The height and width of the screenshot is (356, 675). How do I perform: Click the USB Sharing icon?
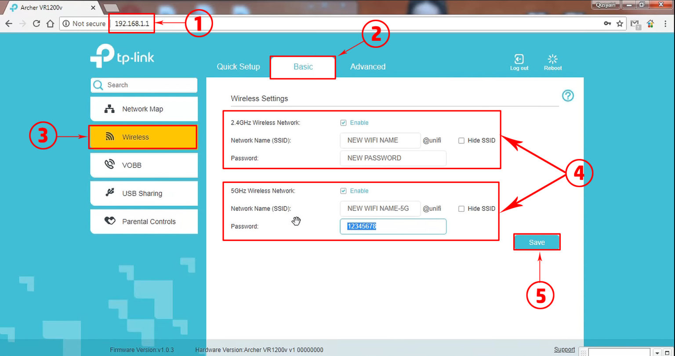(110, 193)
